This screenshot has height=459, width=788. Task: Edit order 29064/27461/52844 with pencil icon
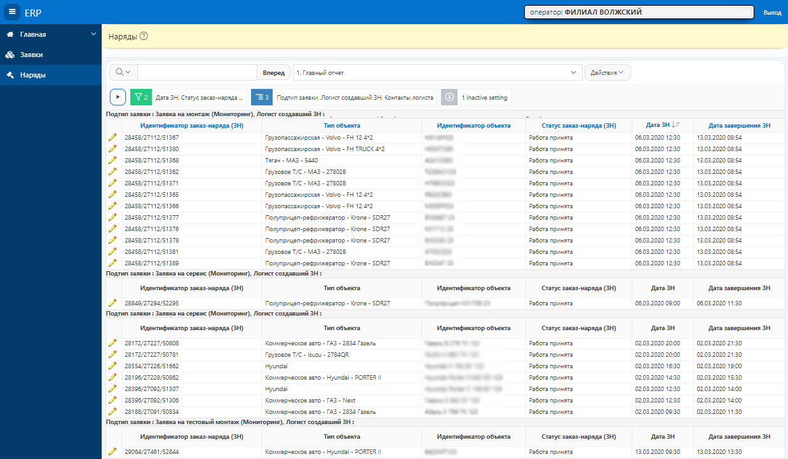(x=112, y=451)
